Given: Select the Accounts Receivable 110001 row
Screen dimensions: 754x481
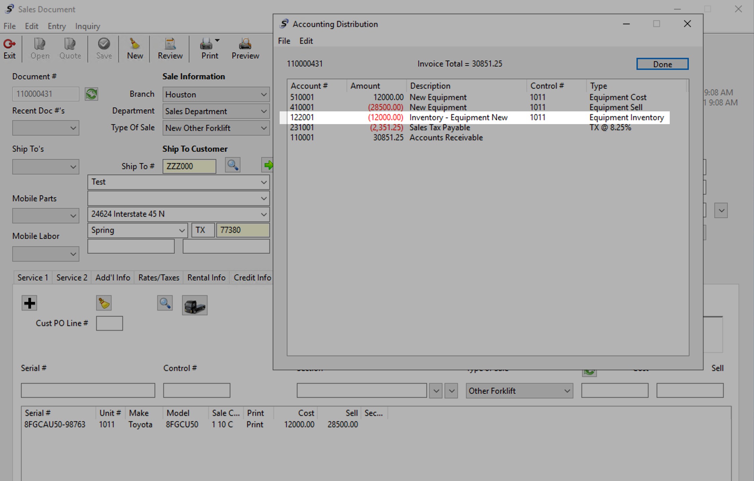Looking at the screenshot, I should (x=446, y=138).
